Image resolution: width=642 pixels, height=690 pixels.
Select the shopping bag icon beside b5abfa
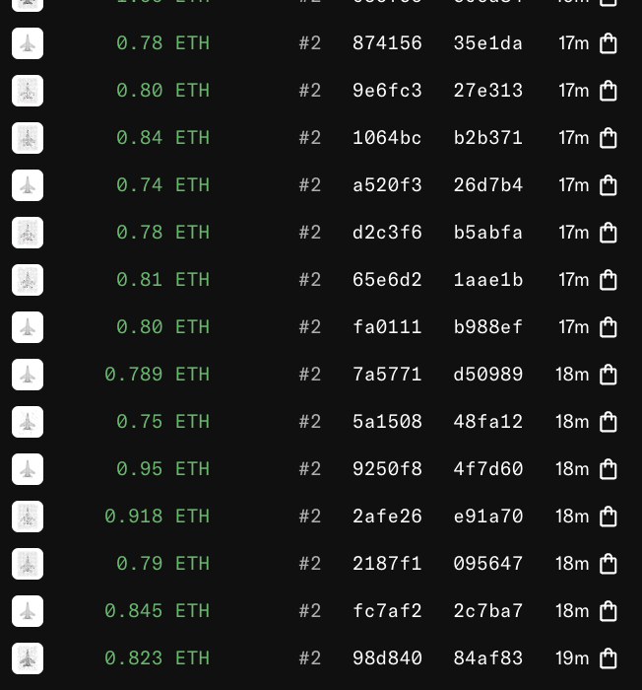tap(609, 233)
